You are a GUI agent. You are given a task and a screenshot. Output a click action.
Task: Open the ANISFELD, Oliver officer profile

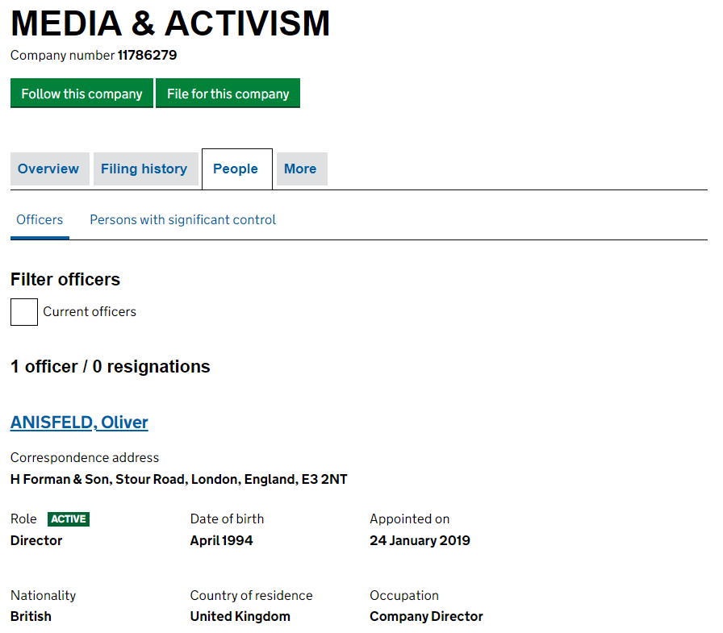click(78, 422)
